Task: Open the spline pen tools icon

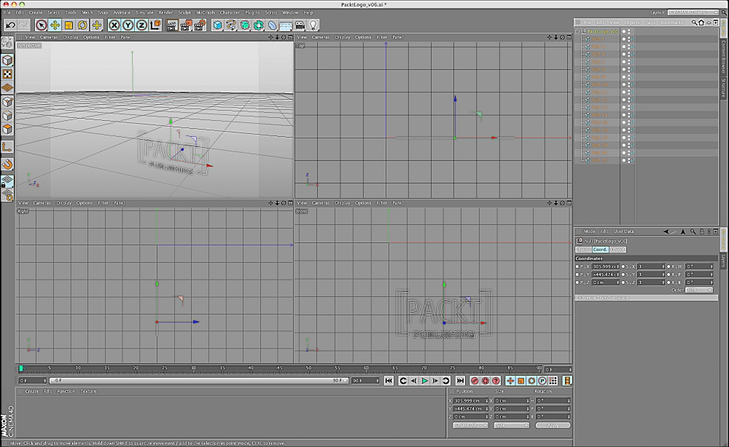Action: tap(231, 25)
